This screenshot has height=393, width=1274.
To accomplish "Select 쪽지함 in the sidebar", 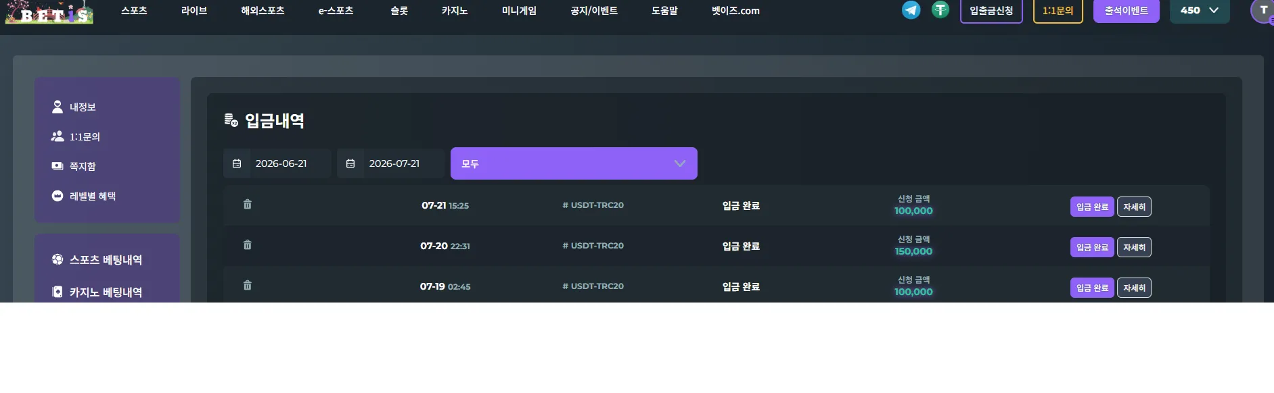I will (83, 166).
